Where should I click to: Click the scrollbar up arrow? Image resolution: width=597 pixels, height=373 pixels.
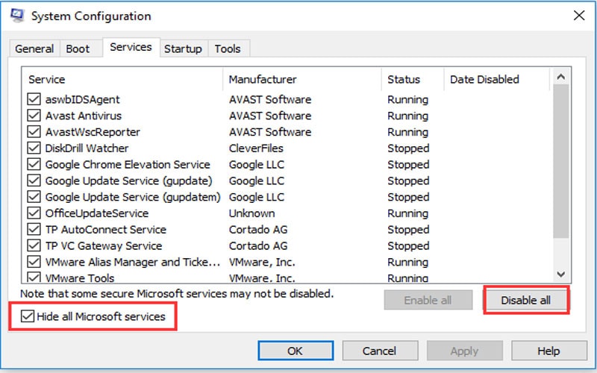pos(560,77)
